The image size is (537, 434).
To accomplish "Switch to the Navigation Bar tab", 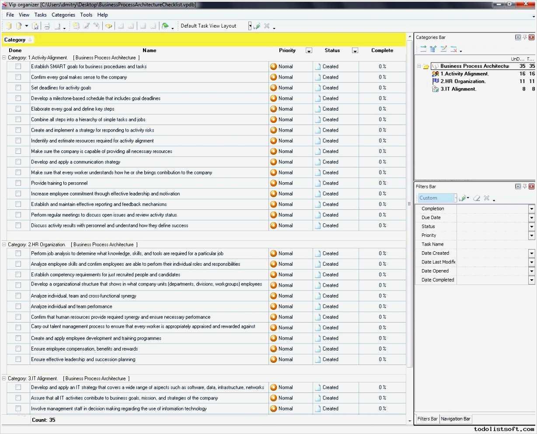I will point(456,419).
